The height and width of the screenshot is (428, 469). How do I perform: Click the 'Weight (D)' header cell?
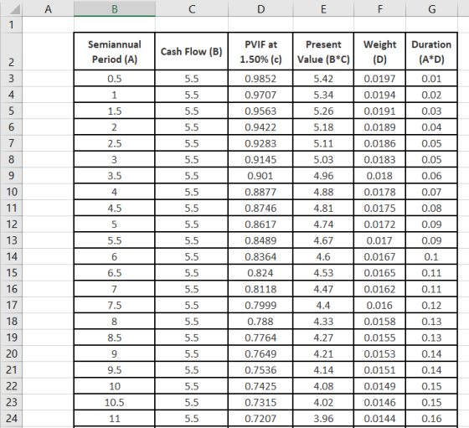[x=379, y=51]
